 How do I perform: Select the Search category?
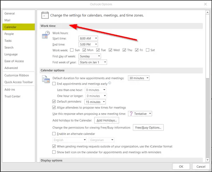(x=18, y=48)
